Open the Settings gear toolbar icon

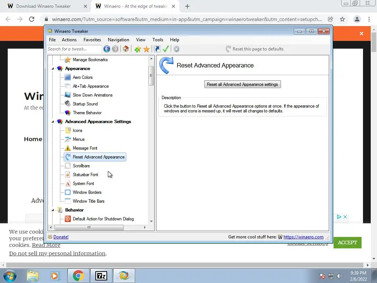176,49
